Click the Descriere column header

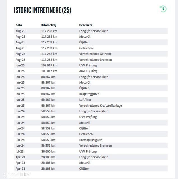86,25
